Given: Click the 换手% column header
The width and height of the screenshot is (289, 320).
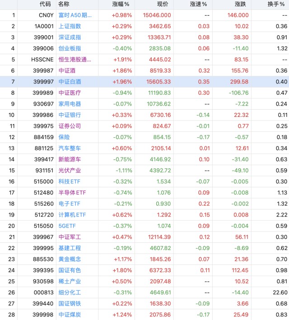Looking at the screenshot, I should 276,4.
